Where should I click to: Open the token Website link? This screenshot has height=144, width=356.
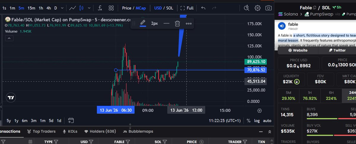pos(298,50)
